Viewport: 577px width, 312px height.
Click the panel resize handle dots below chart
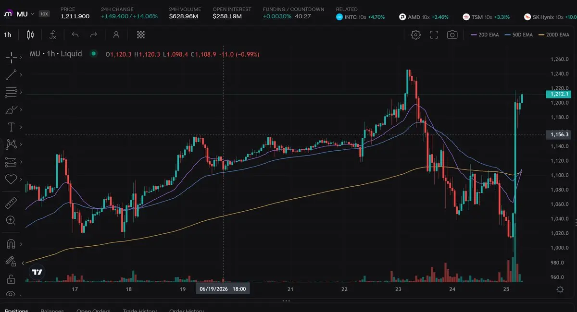point(286,301)
